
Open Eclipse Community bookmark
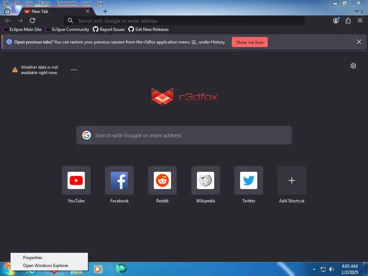(x=67, y=29)
